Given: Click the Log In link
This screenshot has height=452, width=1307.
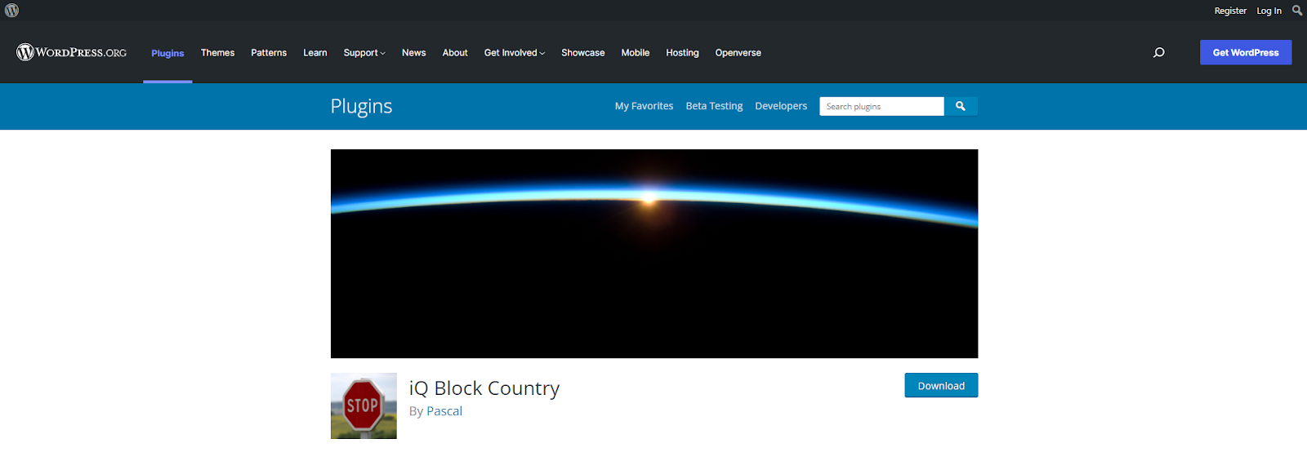Looking at the screenshot, I should click(x=1269, y=11).
